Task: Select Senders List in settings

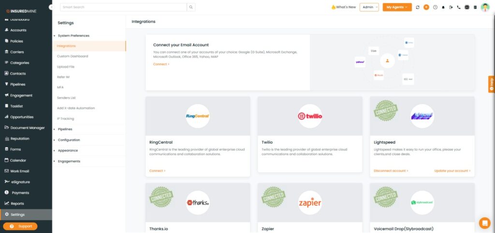Action: (66, 98)
